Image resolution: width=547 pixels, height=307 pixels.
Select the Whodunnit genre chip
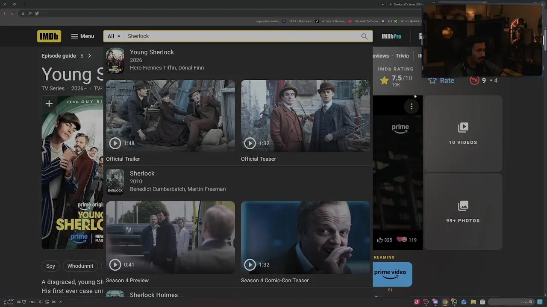coord(80,266)
